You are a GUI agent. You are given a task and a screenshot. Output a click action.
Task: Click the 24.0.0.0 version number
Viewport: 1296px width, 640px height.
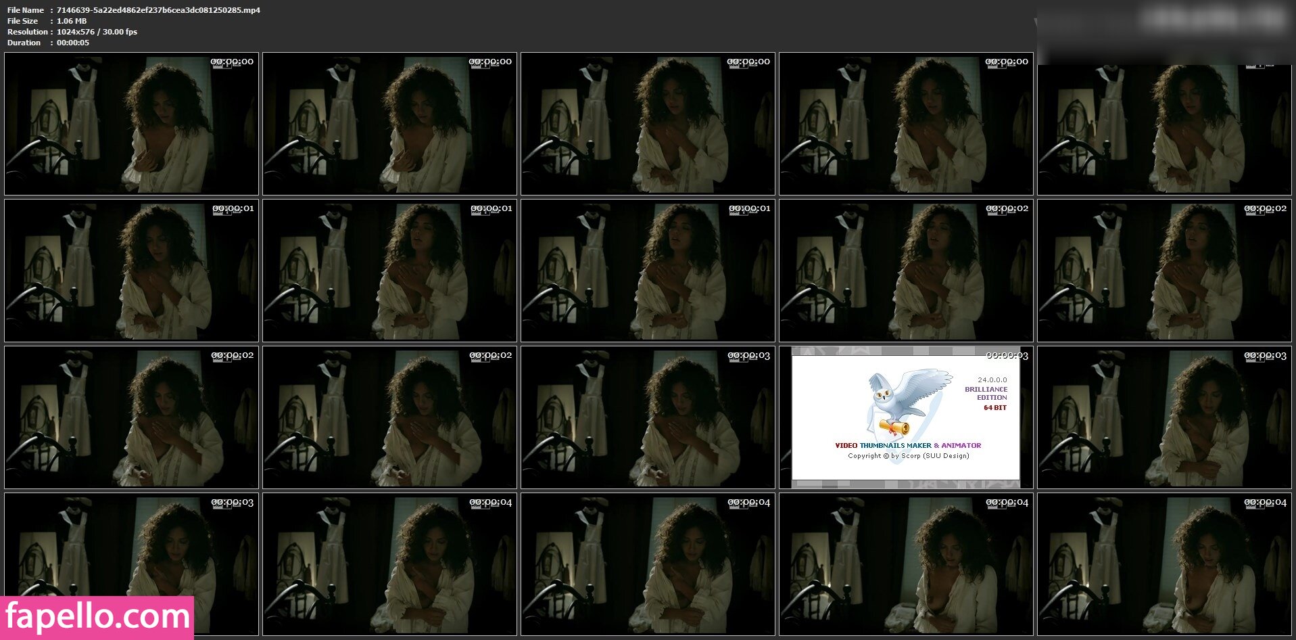(992, 380)
